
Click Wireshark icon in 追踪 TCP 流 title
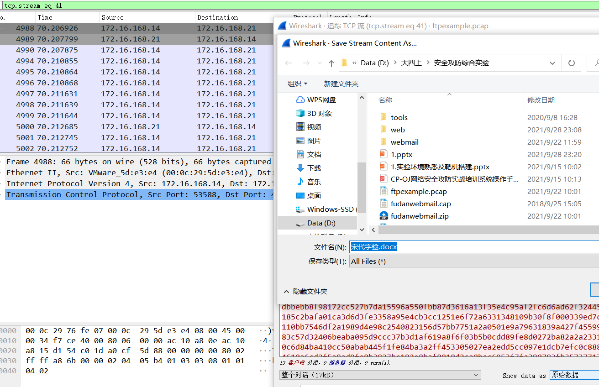(282, 26)
